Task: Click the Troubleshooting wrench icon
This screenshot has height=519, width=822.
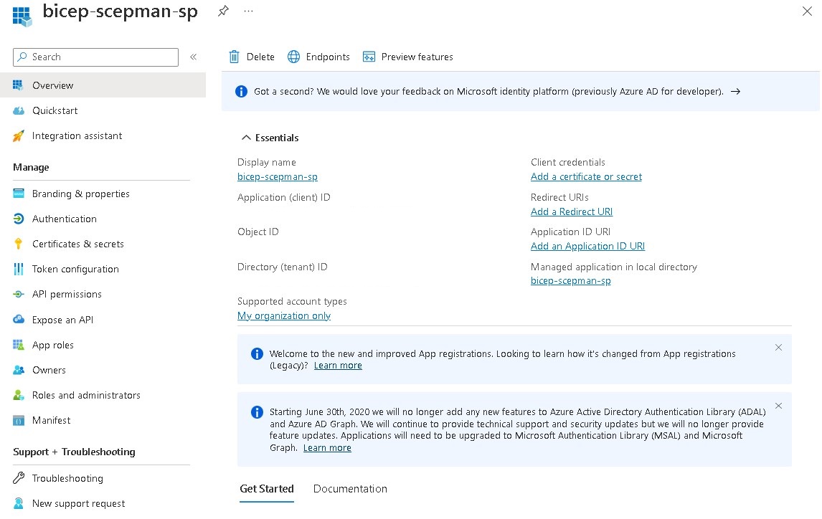Action: click(x=19, y=478)
